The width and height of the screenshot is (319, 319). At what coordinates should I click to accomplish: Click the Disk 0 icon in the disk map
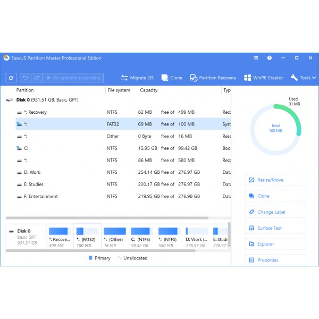coord(12,231)
